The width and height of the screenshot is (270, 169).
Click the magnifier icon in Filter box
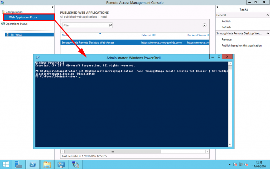pos(110,25)
